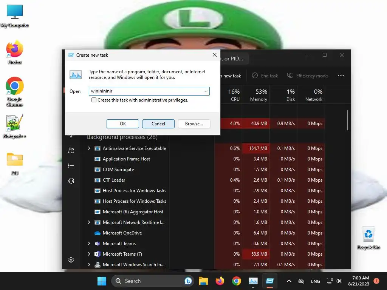
Task: Open the Firefox desktop shortcut
Action: click(x=15, y=52)
